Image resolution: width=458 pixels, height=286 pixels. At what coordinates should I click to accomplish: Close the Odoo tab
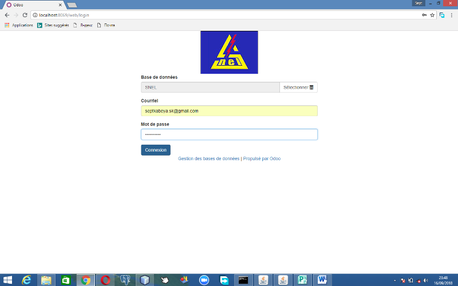point(60,5)
